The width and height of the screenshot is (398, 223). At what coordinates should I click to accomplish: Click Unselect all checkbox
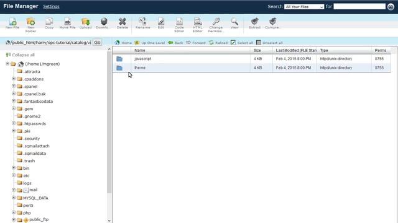coord(259,43)
